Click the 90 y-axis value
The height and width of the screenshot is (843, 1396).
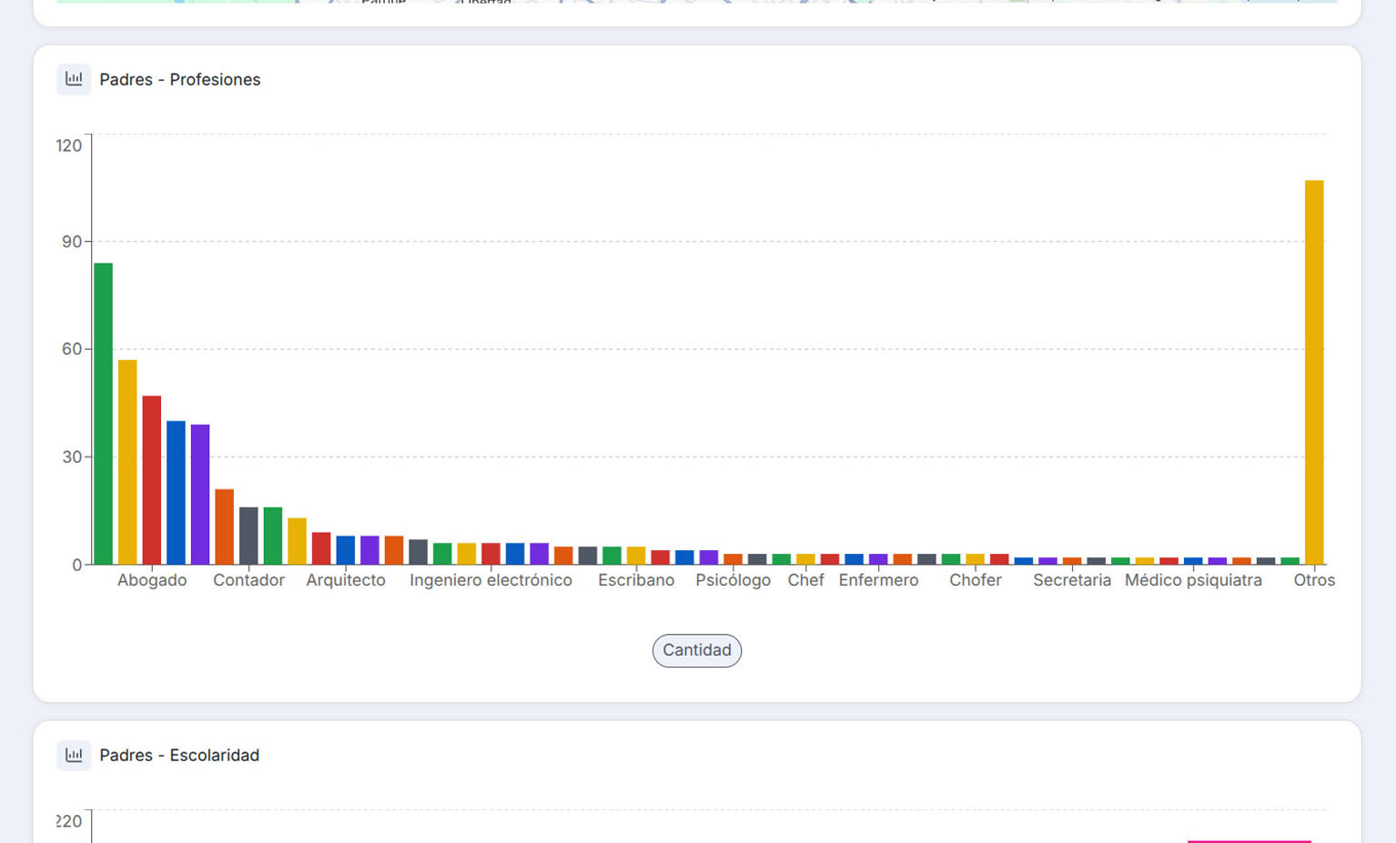click(72, 242)
